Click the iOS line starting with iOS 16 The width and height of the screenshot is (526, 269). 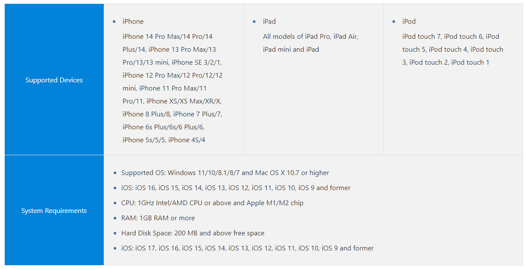[236, 188]
